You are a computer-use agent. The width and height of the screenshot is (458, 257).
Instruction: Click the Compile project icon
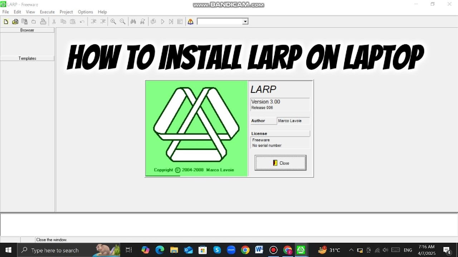(x=153, y=22)
